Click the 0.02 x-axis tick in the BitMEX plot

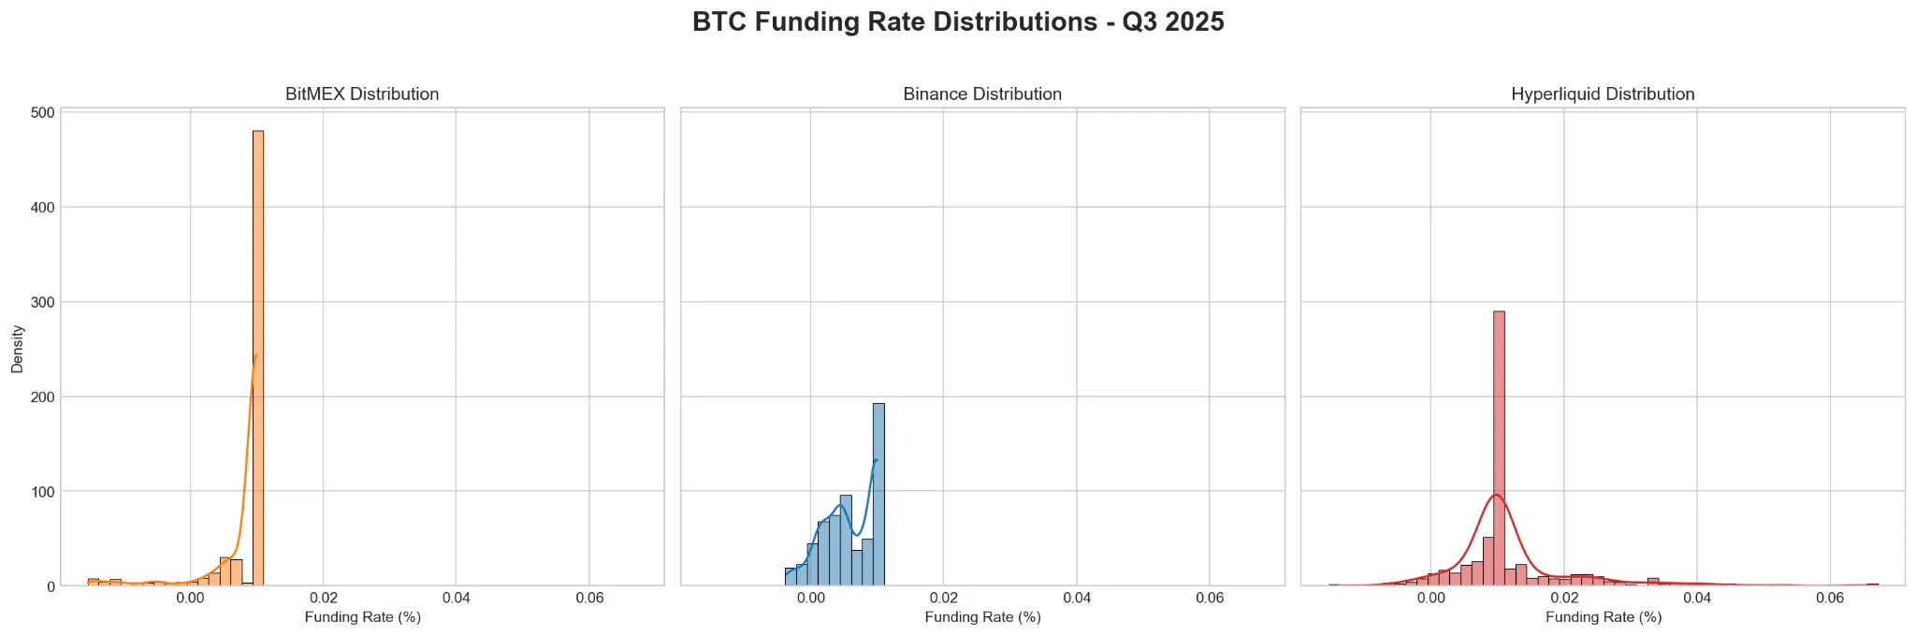[x=324, y=599]
